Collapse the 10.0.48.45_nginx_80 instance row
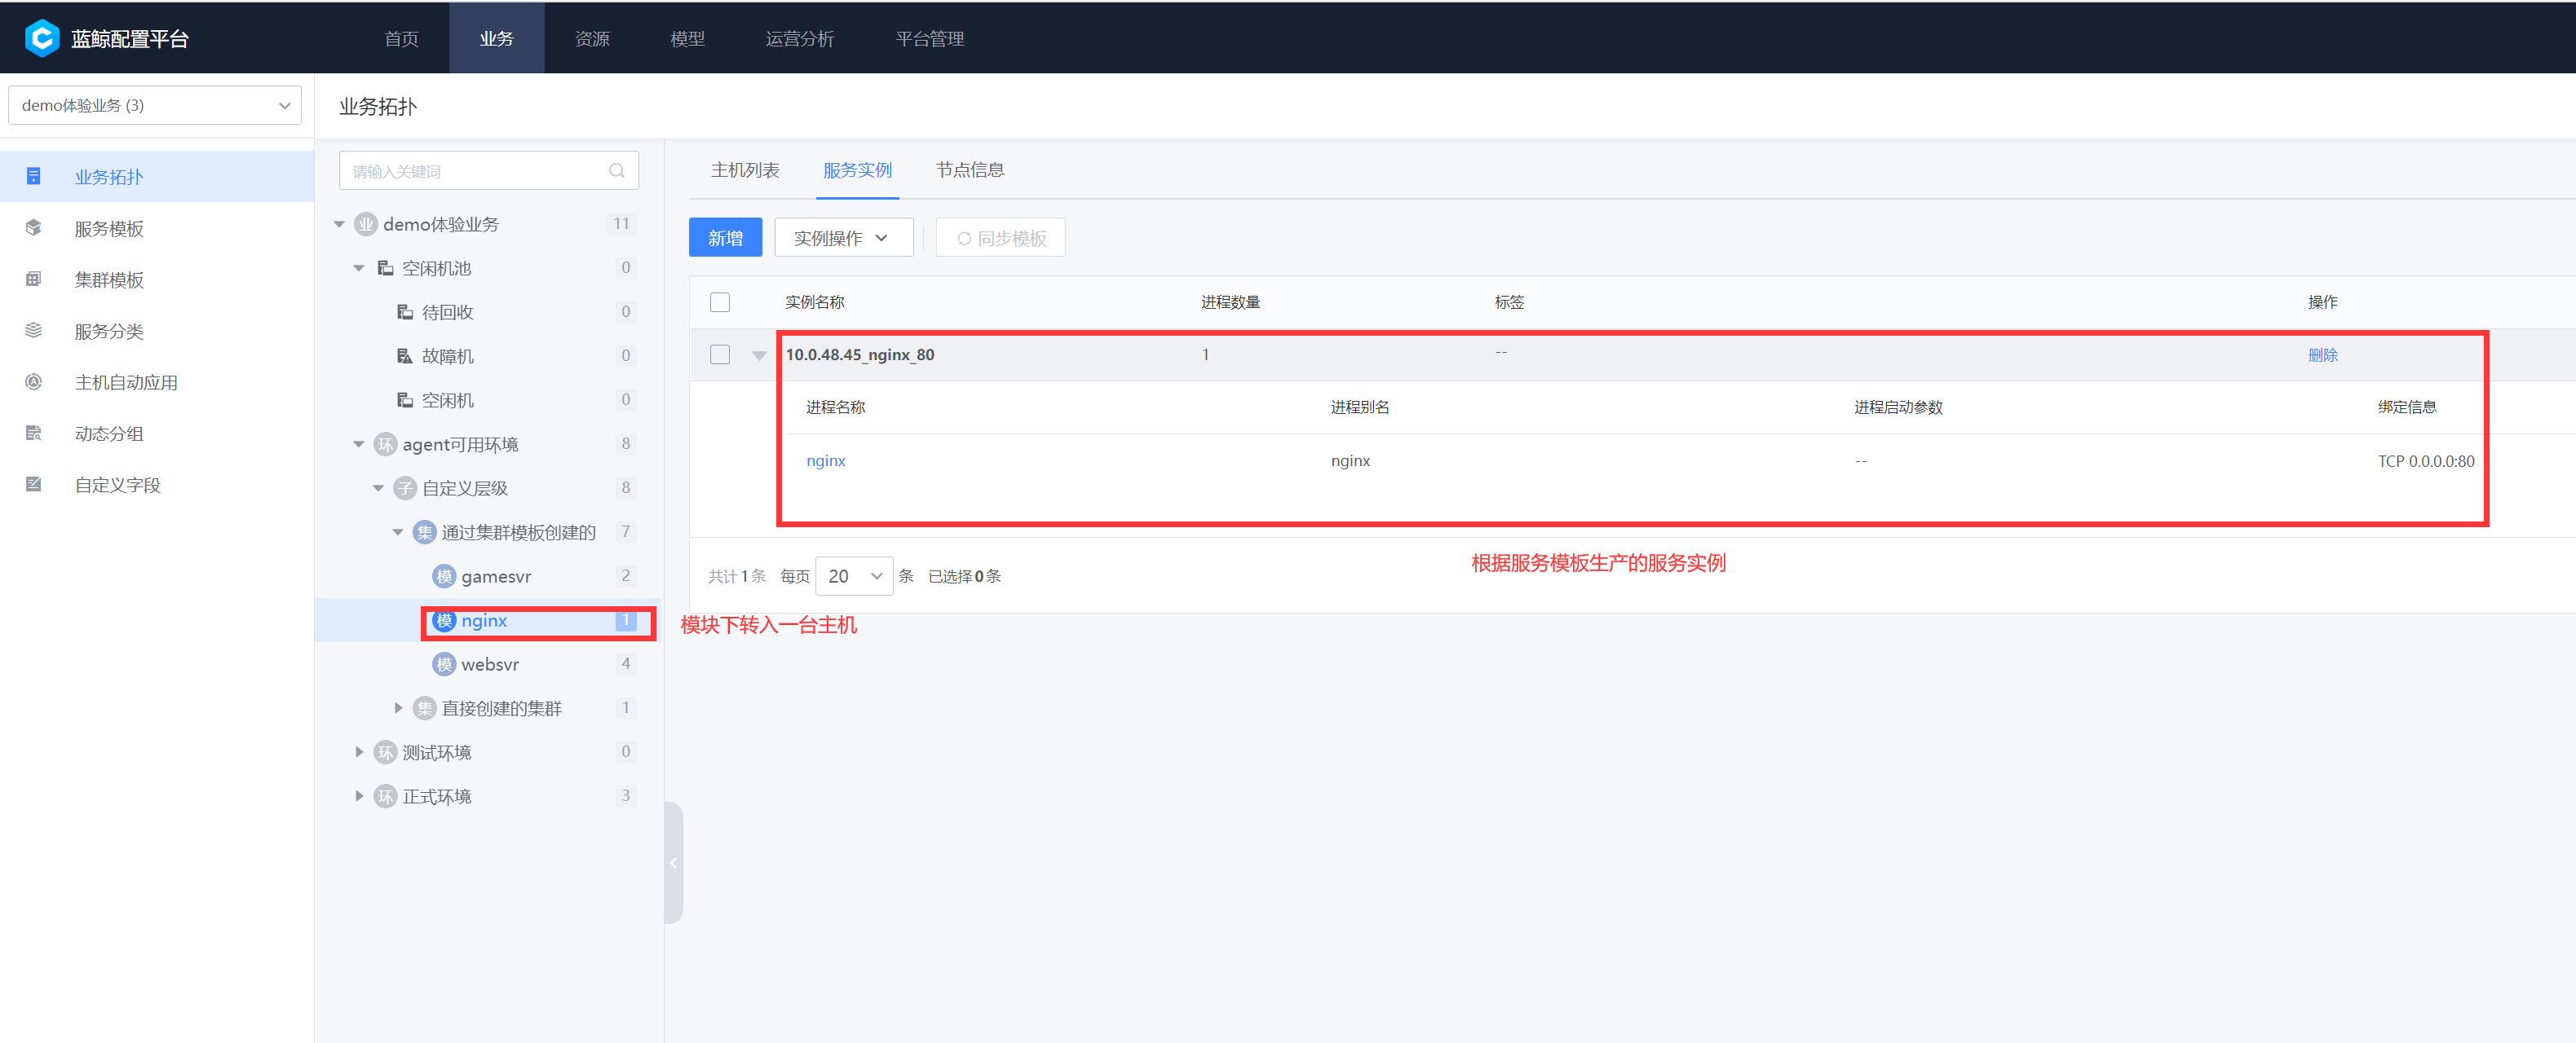 (759, 355)
